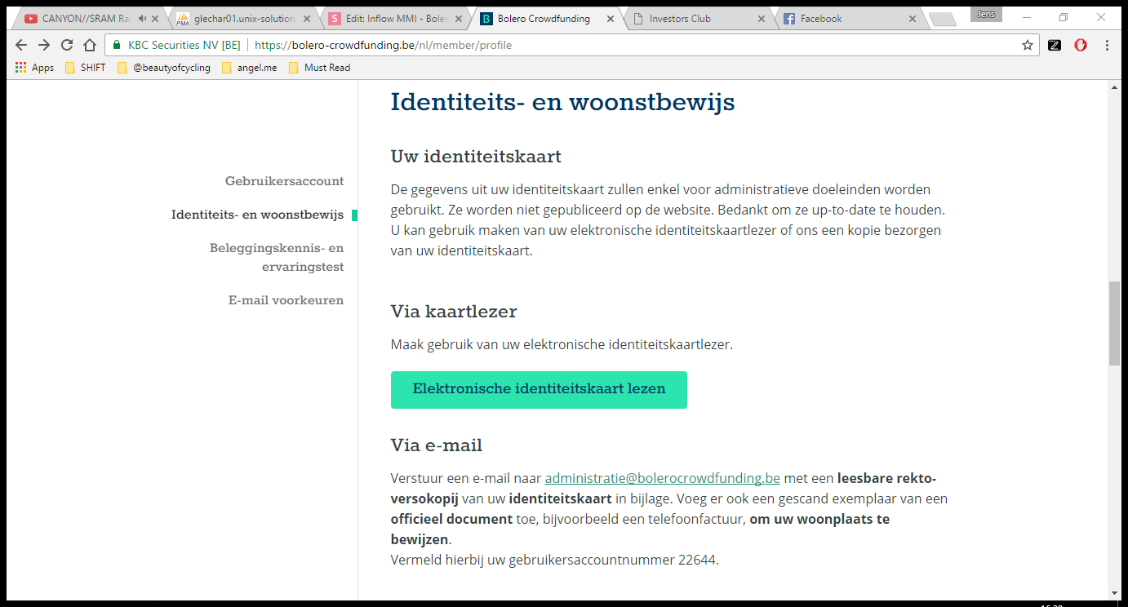Click the Via e-mail heading
1128x607 pixels.
coord(437,445)
